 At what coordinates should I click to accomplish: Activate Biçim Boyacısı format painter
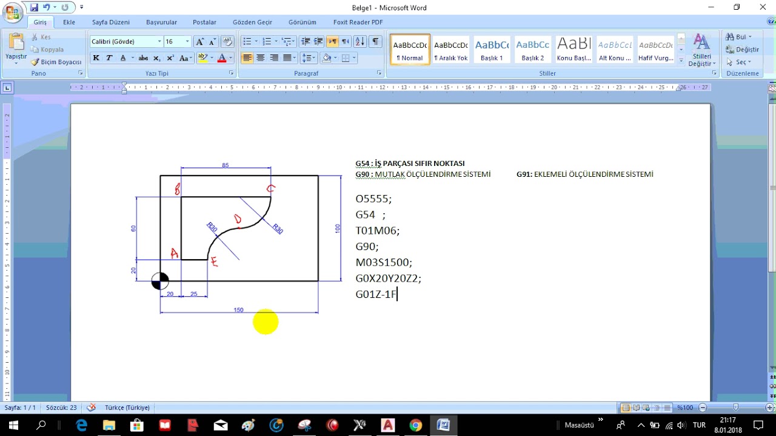(x=56, y=62)
